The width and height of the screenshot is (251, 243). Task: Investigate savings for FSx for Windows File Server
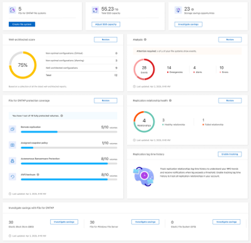tap(145, 222)
